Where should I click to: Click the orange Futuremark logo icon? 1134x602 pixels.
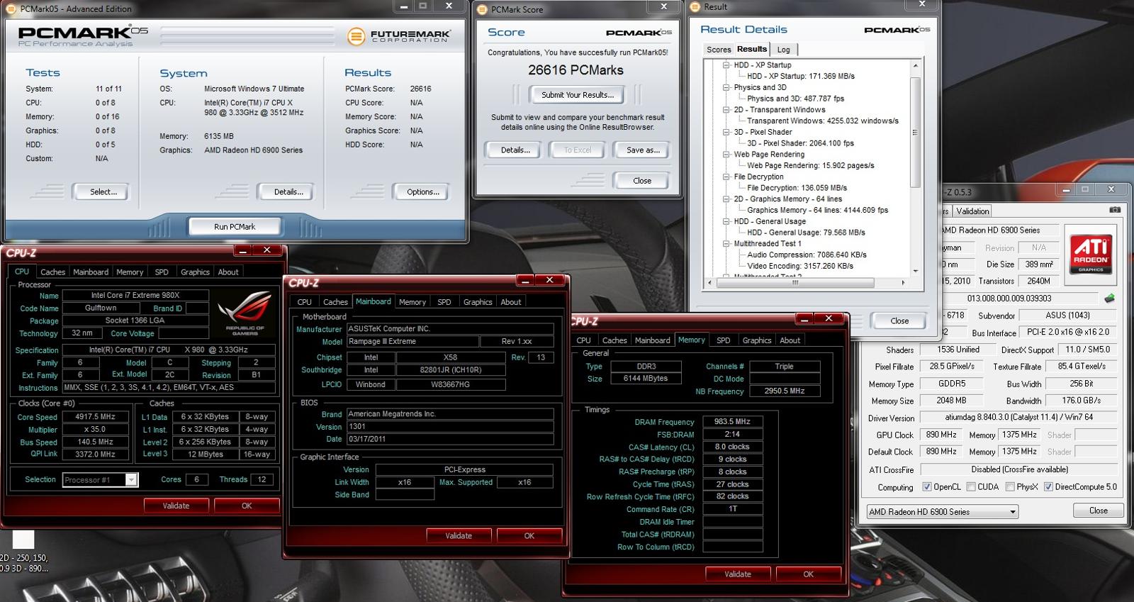click(x=356, y=35)
